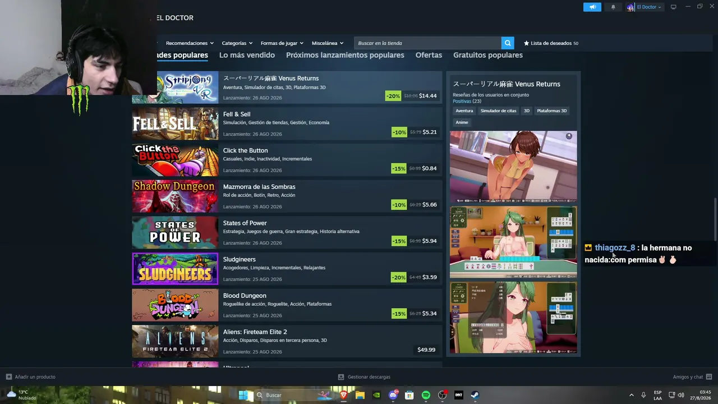Viewport: 718px width, 404px height.
Task: Click the Sludgineers game thumbnail
Action: 175,269
